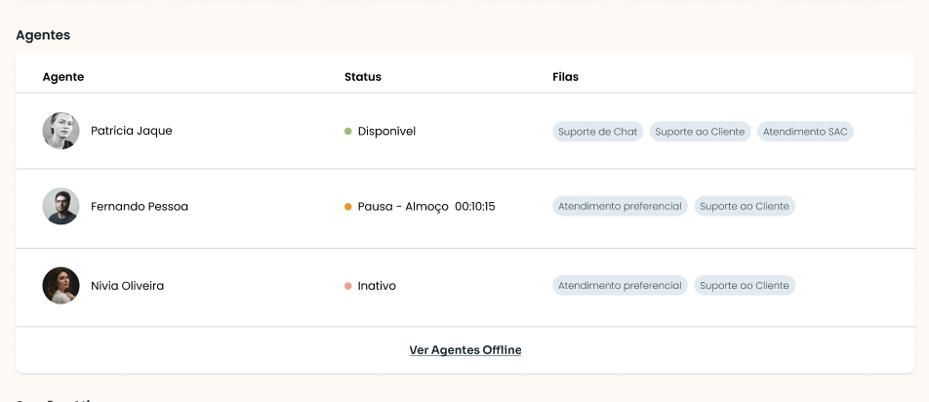Click the green Disponível status dot
This screenshot has height=402, width=929.
(x=348, y=131)
